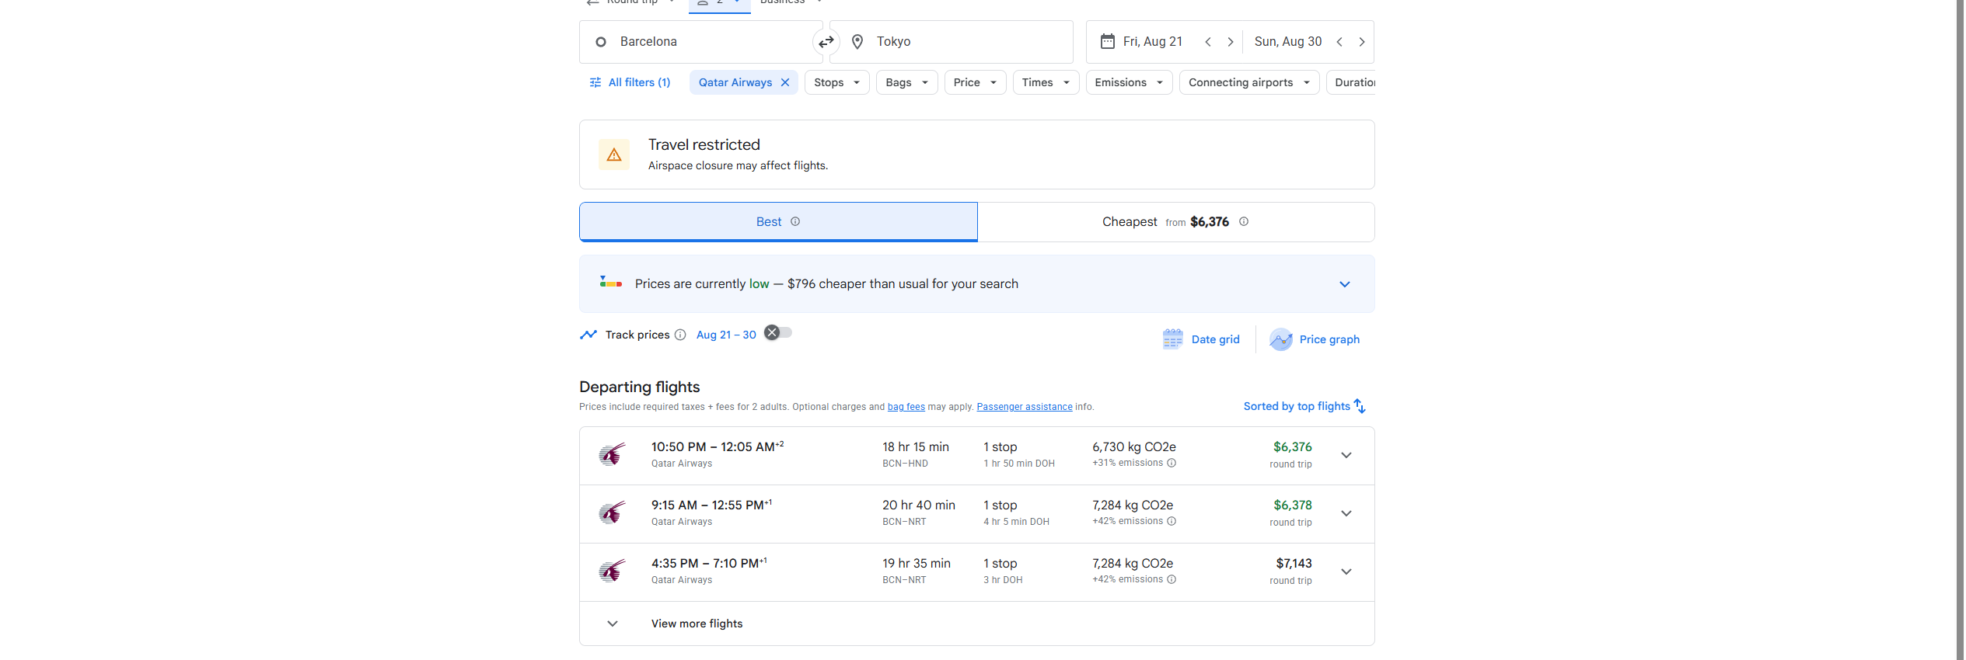Click the 19 hr 35 min duration

(x=917, y=564)
